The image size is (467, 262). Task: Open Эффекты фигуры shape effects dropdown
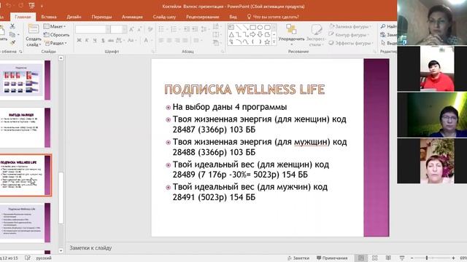(351, 43)
